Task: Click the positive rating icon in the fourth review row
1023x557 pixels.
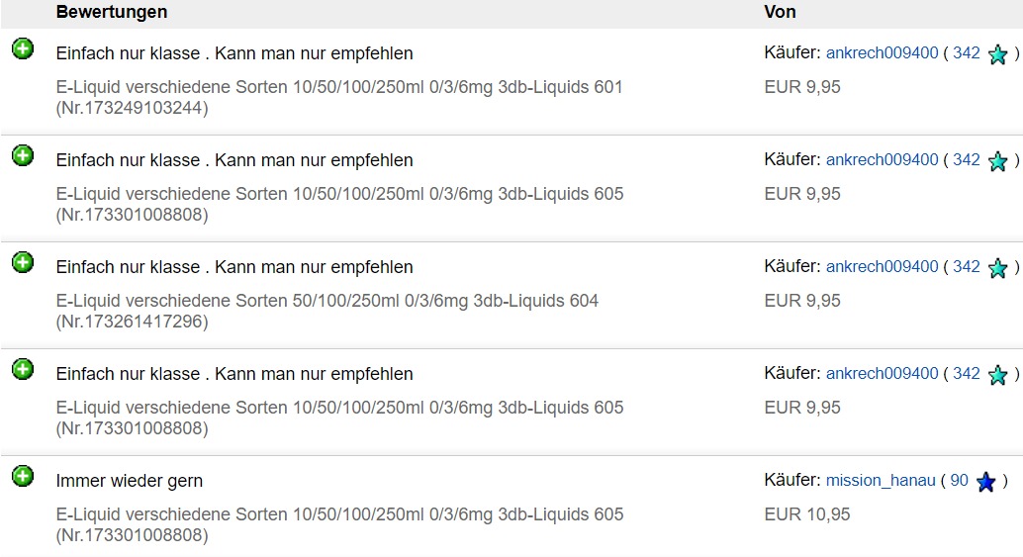Action: [23, 370]
